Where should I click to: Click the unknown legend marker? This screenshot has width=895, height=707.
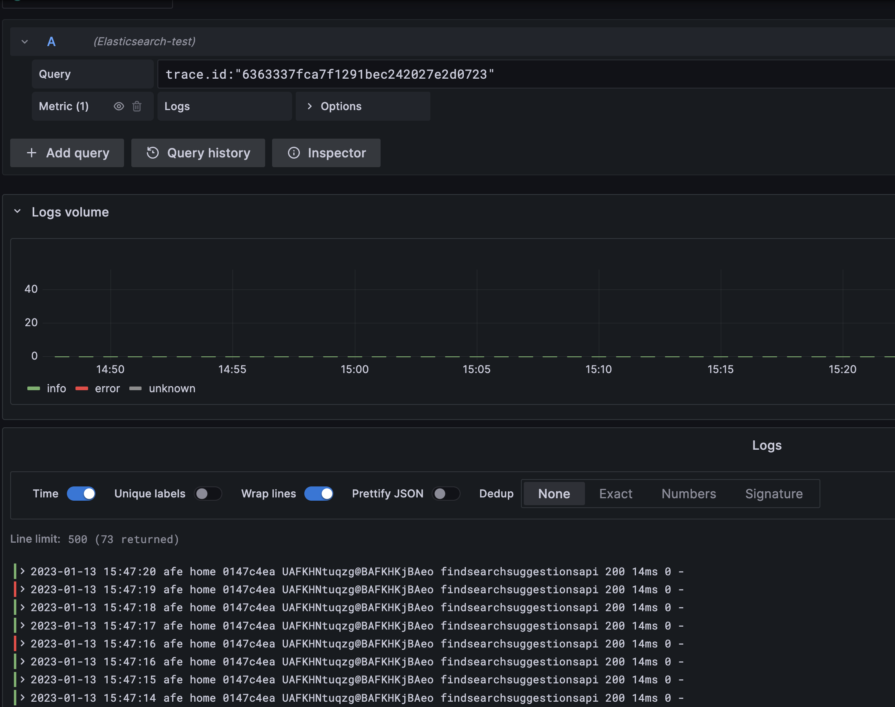click(x=135, y=388)
